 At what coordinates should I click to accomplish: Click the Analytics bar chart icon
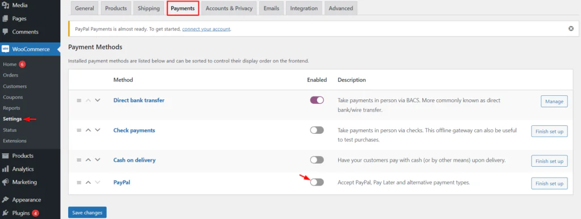pos(6,169)
